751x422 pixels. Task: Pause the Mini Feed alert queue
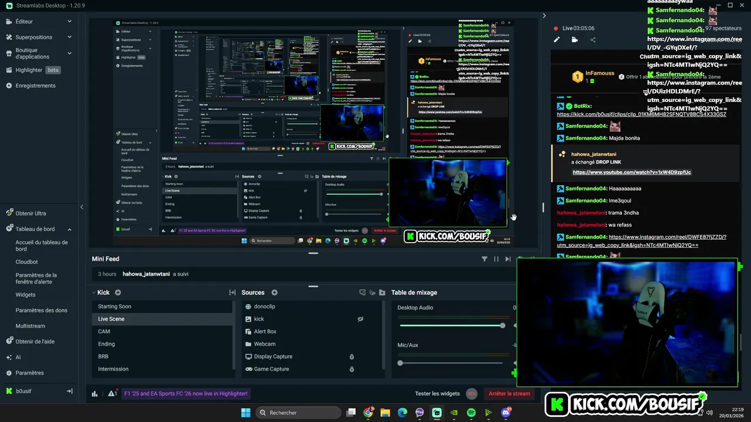click(496, 259)
